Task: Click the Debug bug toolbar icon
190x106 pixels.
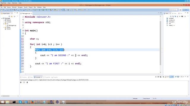Action: coord(39,10)
